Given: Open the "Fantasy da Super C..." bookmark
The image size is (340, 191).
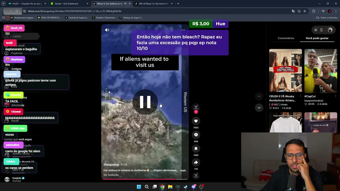Looking at the screenshot, I should (x=131, y=18).
